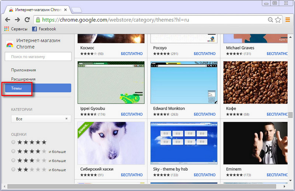This screenshot has width=295, height=191.
Task: Click the vertical scrollbar down arrow
Action: tap(290, 180)
